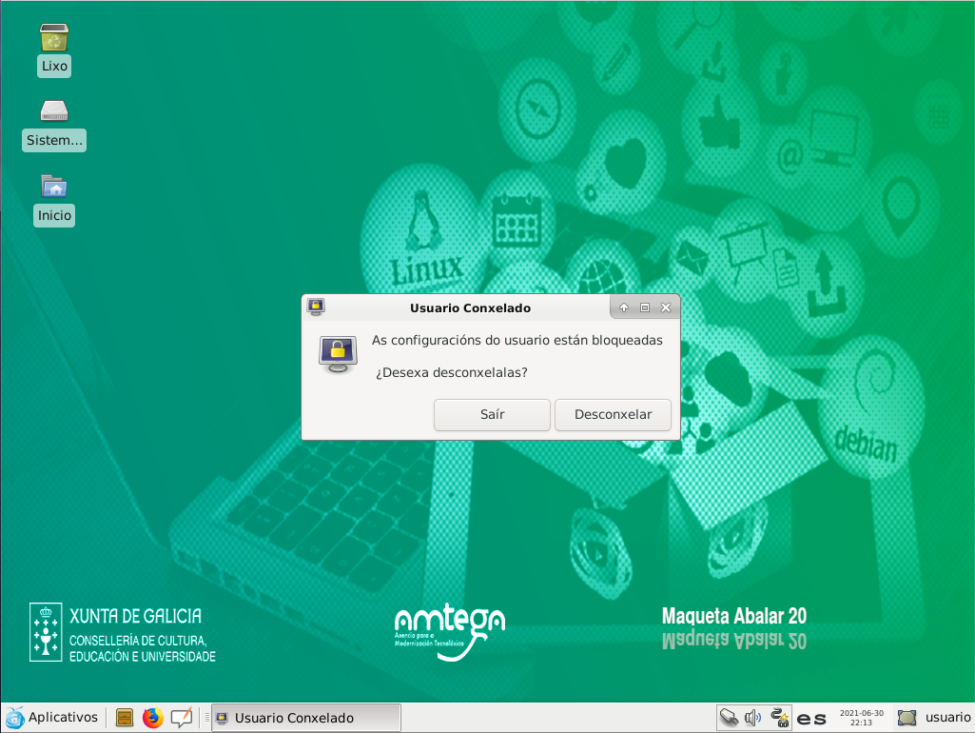This screenshot has height=733, width=975.
Task: Click the removable drive icon in the system tray
Action: 729,718
